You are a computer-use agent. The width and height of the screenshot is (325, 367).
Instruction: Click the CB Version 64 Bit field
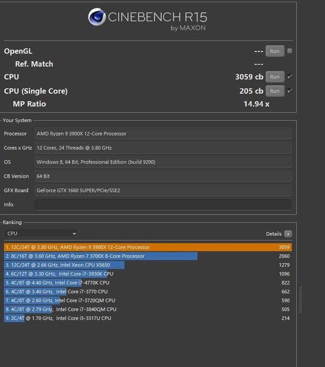[x=163, y=176]
